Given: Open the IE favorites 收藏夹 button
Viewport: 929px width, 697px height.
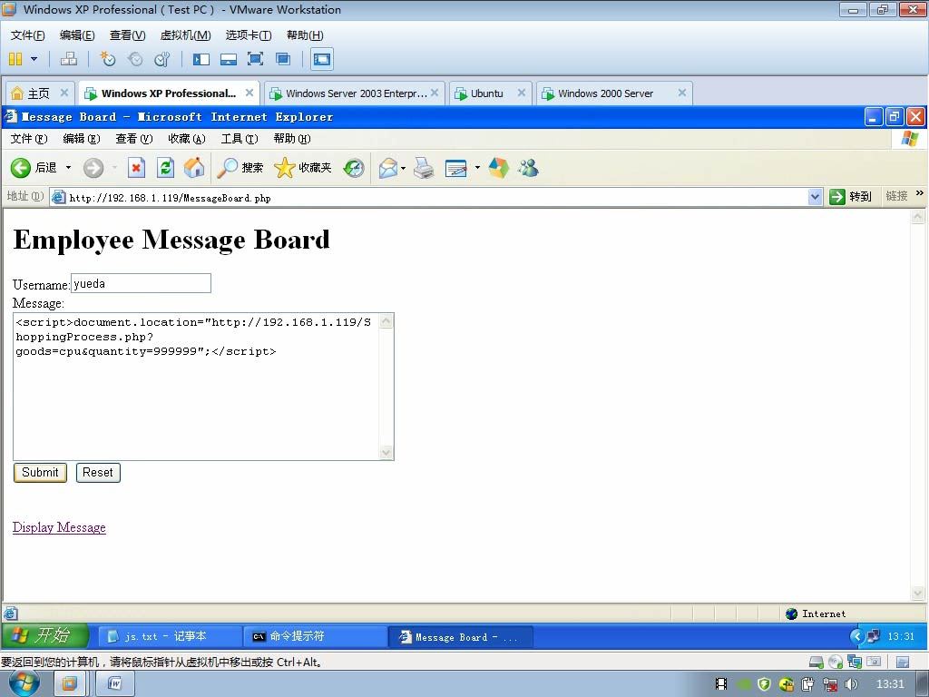Looking at the screenshot, I should [303, 168].
